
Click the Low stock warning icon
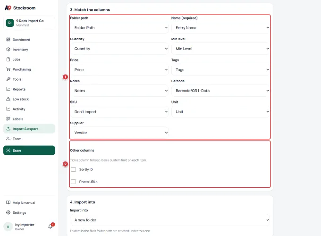click(x=8, y=99)
